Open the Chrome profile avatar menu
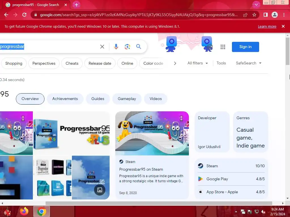Image resolution: width=290 pixels, height=217 pixels. 275,15
